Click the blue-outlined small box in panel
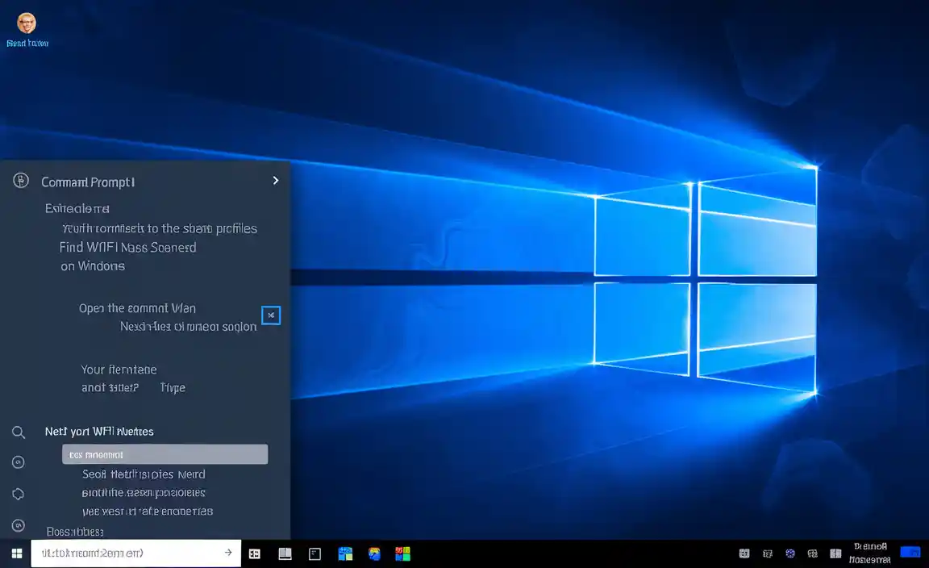Image resolution: width=929 pixels, height=568 pixels. [x=271, y=315]
